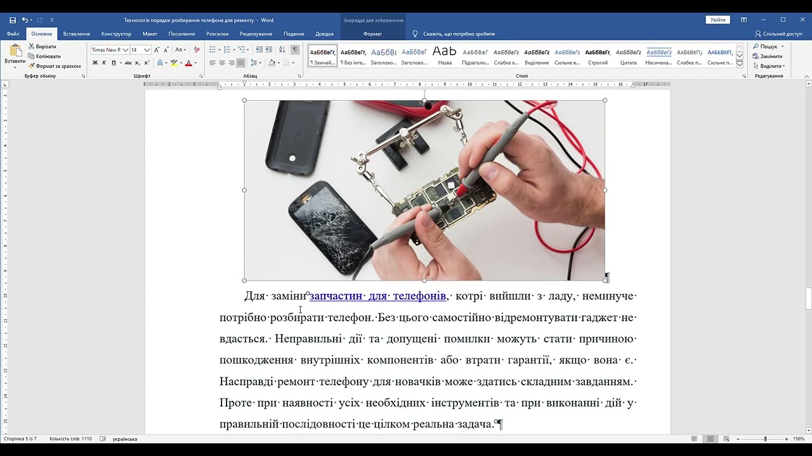The image size is (812, 456).
Task: Adjust the zoom slider handle in status bar
Action: 765,439
